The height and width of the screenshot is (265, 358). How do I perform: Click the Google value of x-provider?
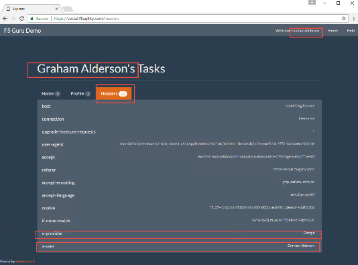click(308, 233)
